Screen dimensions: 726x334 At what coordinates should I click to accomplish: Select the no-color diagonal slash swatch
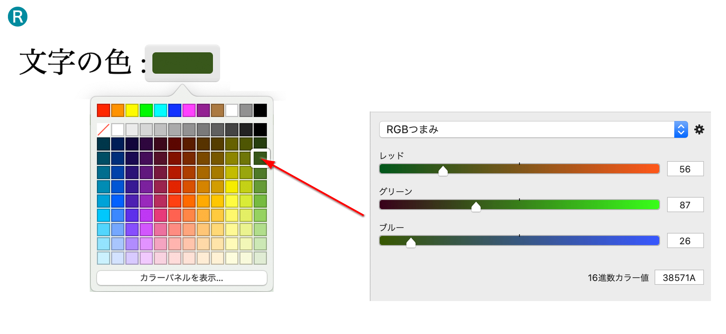[x=103, y=129]
